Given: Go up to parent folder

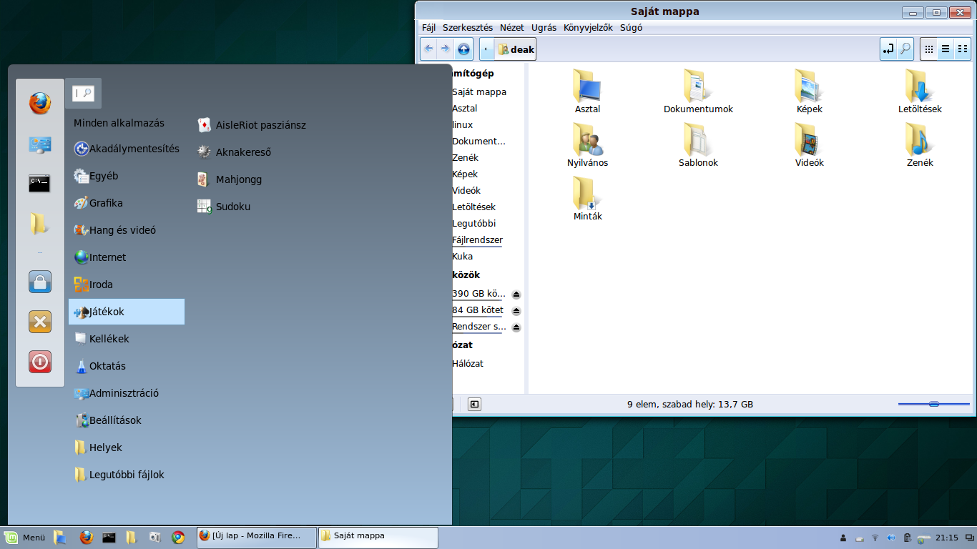Looking at the screenshot, I should coord(463,49).
